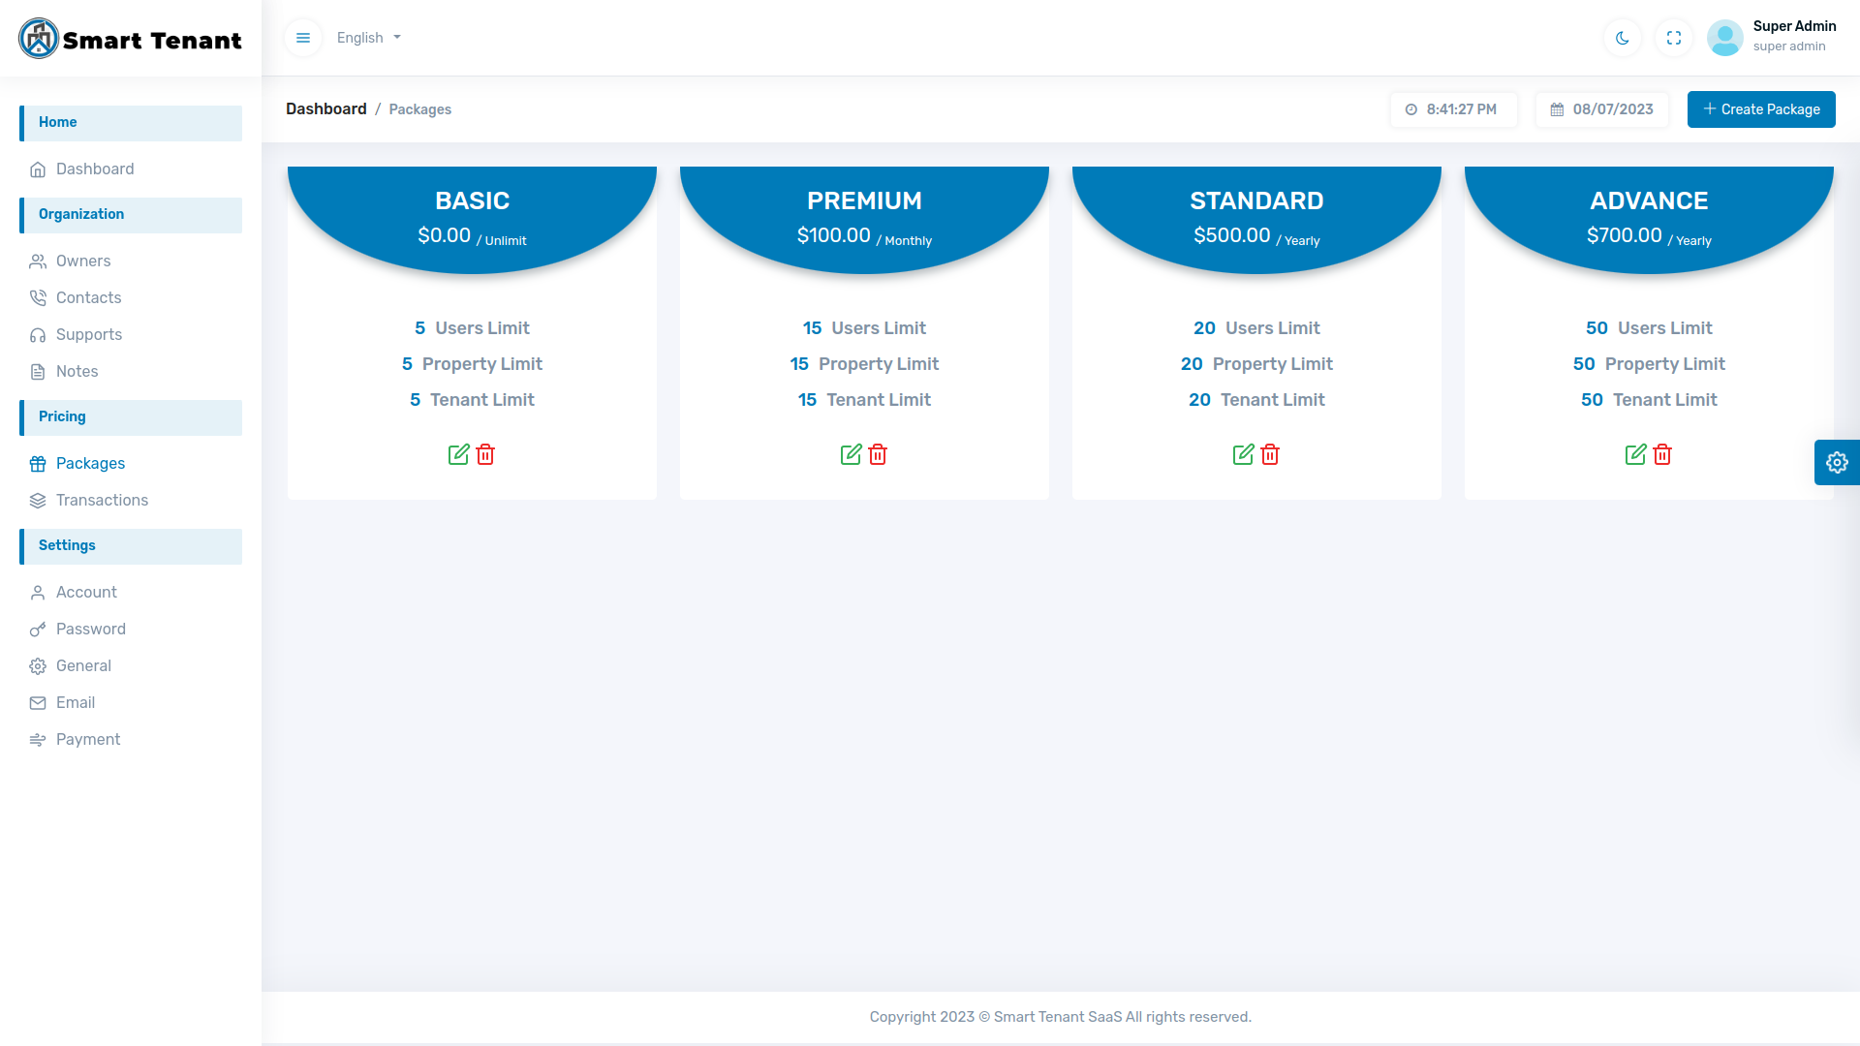
Task: Open the Payment settings
Action: click(x=87, y=739)
